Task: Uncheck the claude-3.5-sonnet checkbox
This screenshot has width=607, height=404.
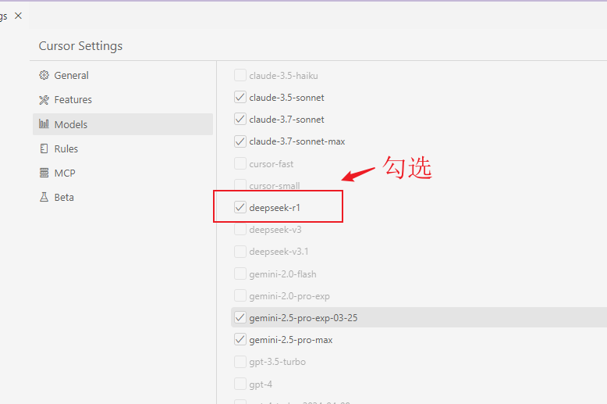Action: [240, 97]
